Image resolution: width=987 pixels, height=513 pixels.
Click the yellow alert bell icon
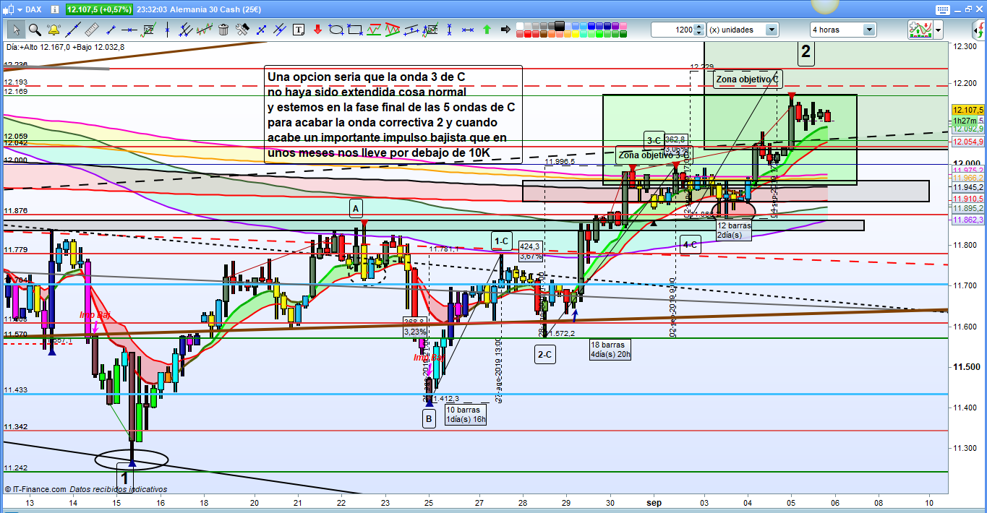pyautogui.click(x=54, y=30)
